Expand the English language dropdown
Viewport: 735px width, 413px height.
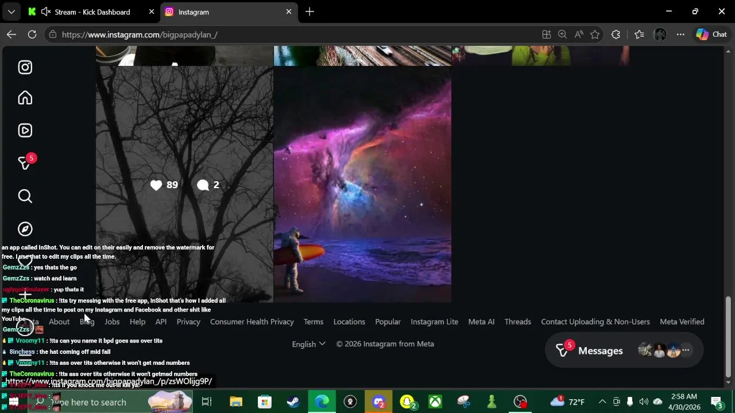(x=308, y=344)
